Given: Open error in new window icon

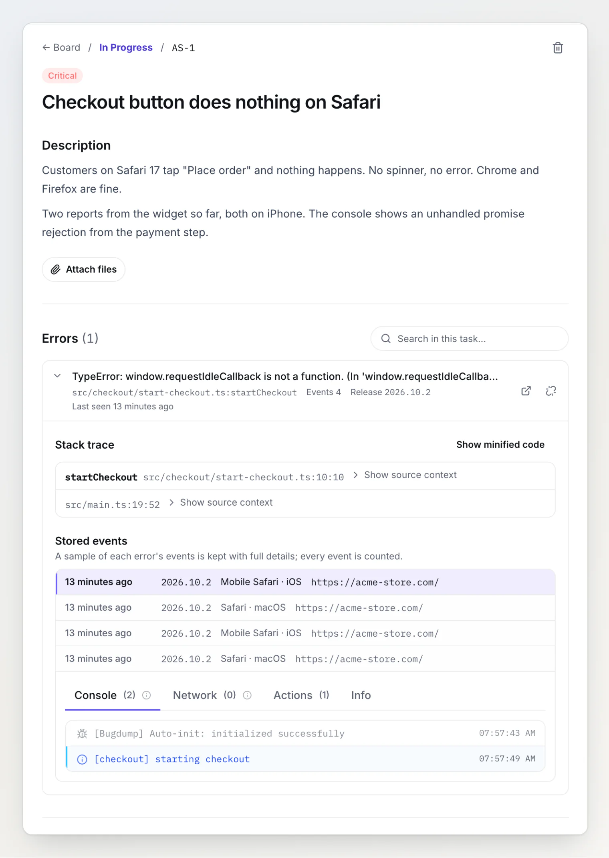Looking at the screenshot, I should pyautogui.click(x=526, y=391).
